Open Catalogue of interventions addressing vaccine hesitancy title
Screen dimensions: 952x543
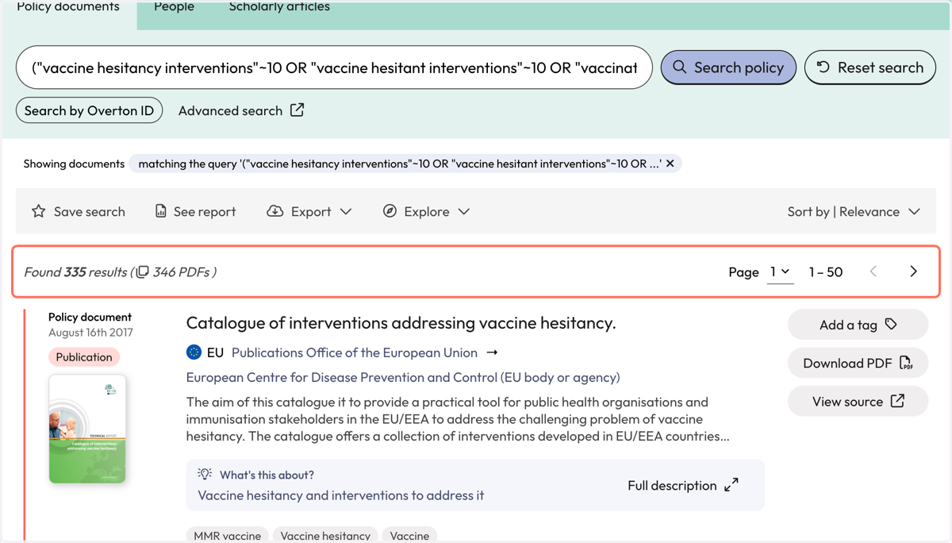401,322
